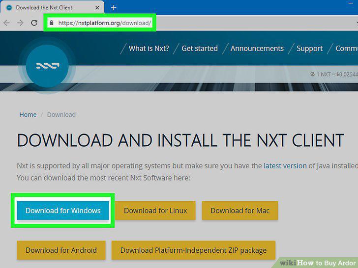Click the Download and Install the NXT Client heading
Image resolution: width=358 pixels, height=268 pixels.
180,140
